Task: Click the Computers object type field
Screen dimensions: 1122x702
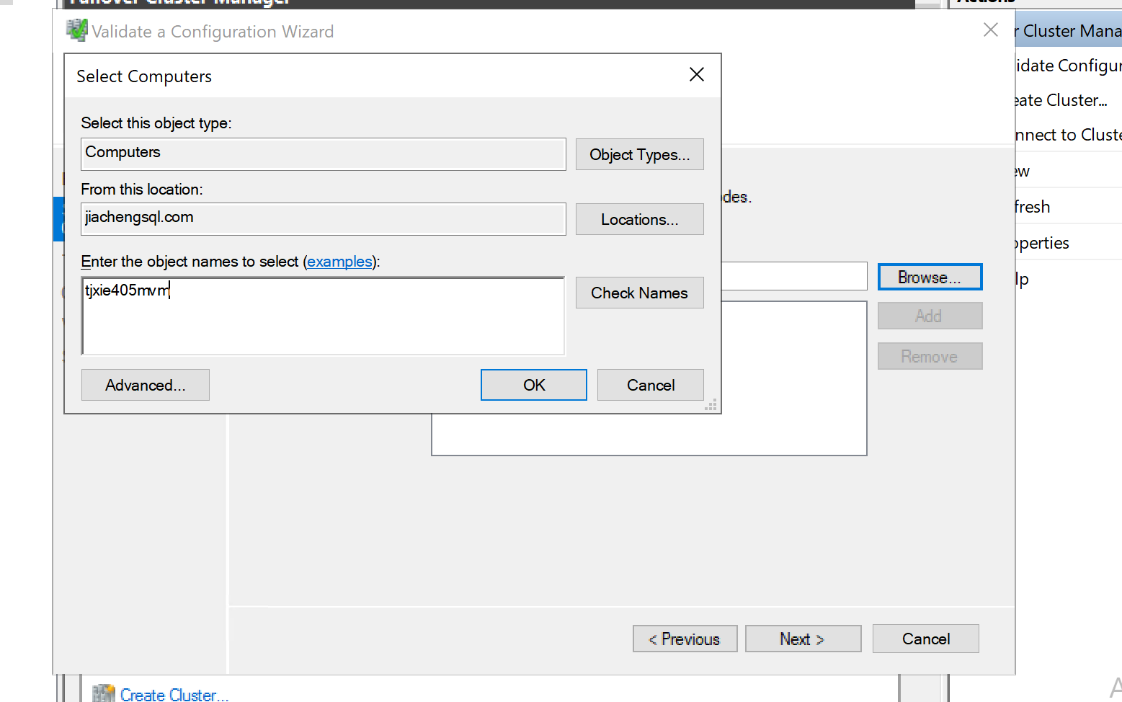Action: tap(323, 154)
